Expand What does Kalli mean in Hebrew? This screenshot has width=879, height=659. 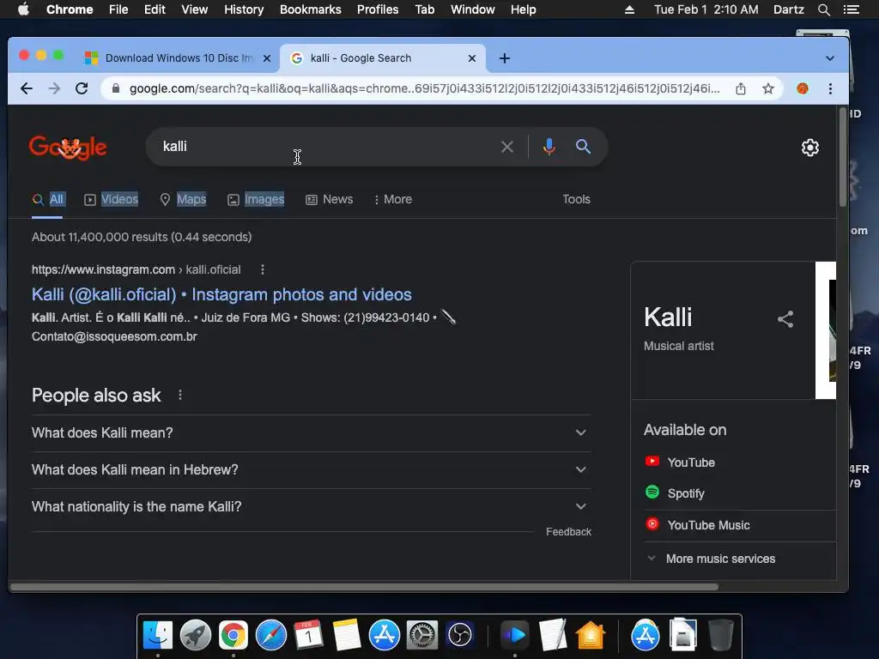pos(311,469)
